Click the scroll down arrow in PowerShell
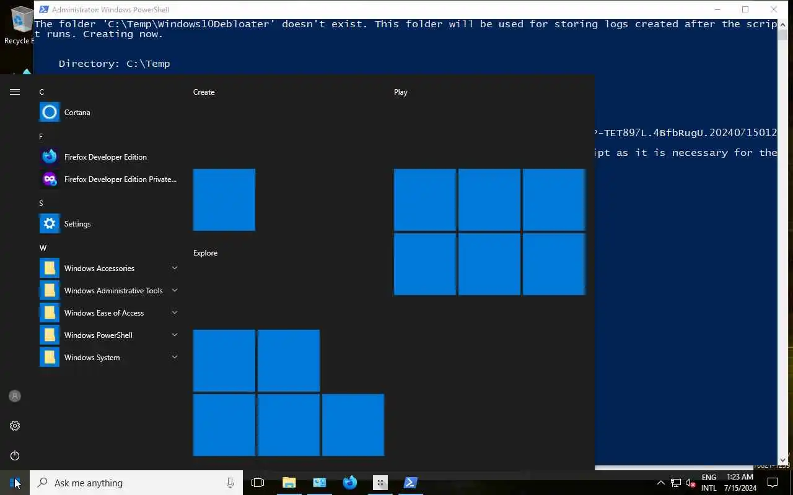 point(782,460)
